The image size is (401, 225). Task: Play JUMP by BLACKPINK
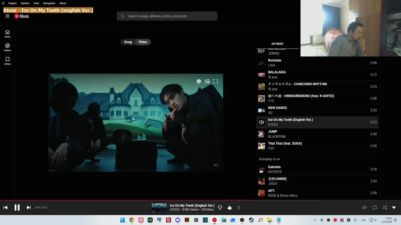coord(317,134)
